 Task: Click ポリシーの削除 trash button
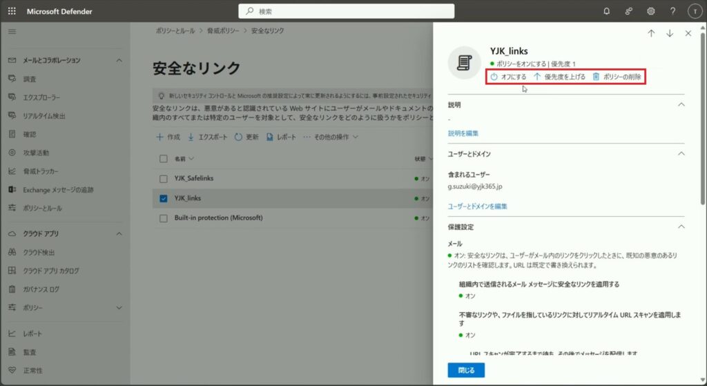tap(617, 77)
